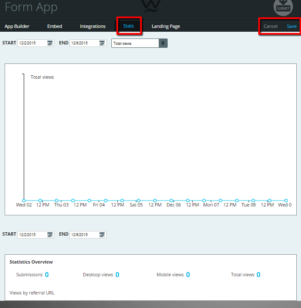Viewport: 301px width, 308px height.
Task: Click Total views count in Statistics Overview
Action: pyautogui.click(x=259, y=275)
